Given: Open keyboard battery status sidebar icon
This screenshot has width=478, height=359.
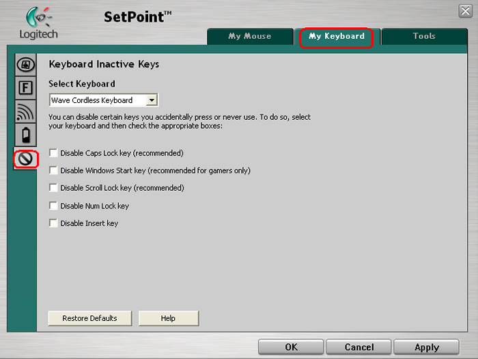Looking at the screenshot, I should (26, 135).
